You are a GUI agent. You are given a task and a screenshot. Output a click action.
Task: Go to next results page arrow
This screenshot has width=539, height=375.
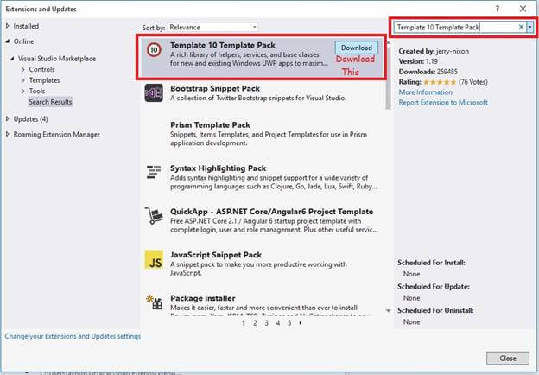pos(301,323)
